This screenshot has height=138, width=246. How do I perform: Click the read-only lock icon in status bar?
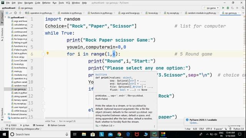226,129
